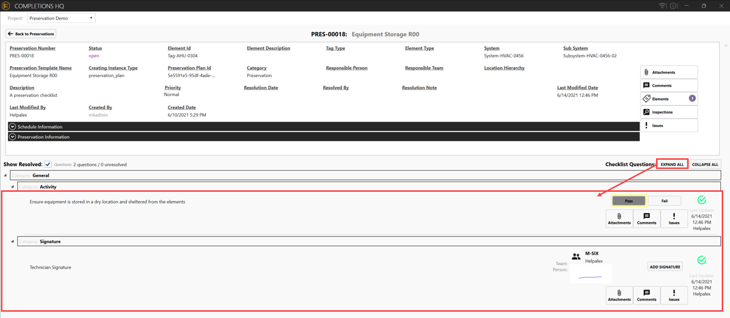The image size is (730, 318).
Task: Open the info icon in title bar
Action: coord(674,6)
